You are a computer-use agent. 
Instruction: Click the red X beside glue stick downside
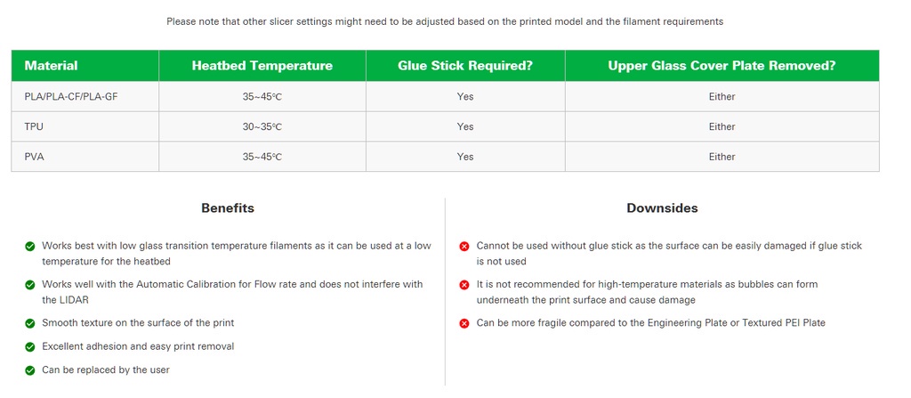click(x=464, y=246)
